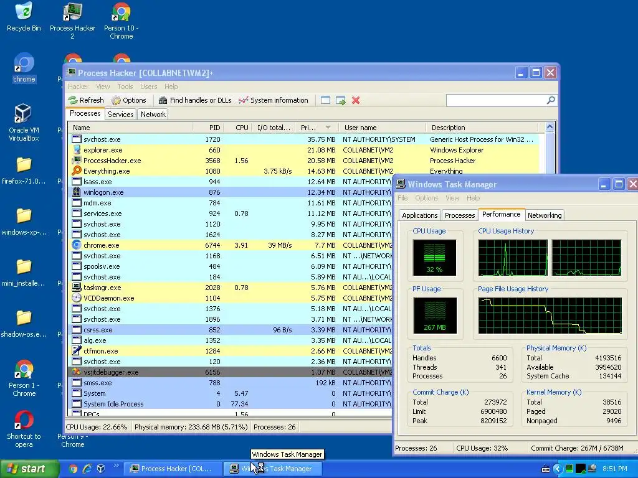Click the Name column header
This screenshot has width=638, height=478.
click(130, 128)
